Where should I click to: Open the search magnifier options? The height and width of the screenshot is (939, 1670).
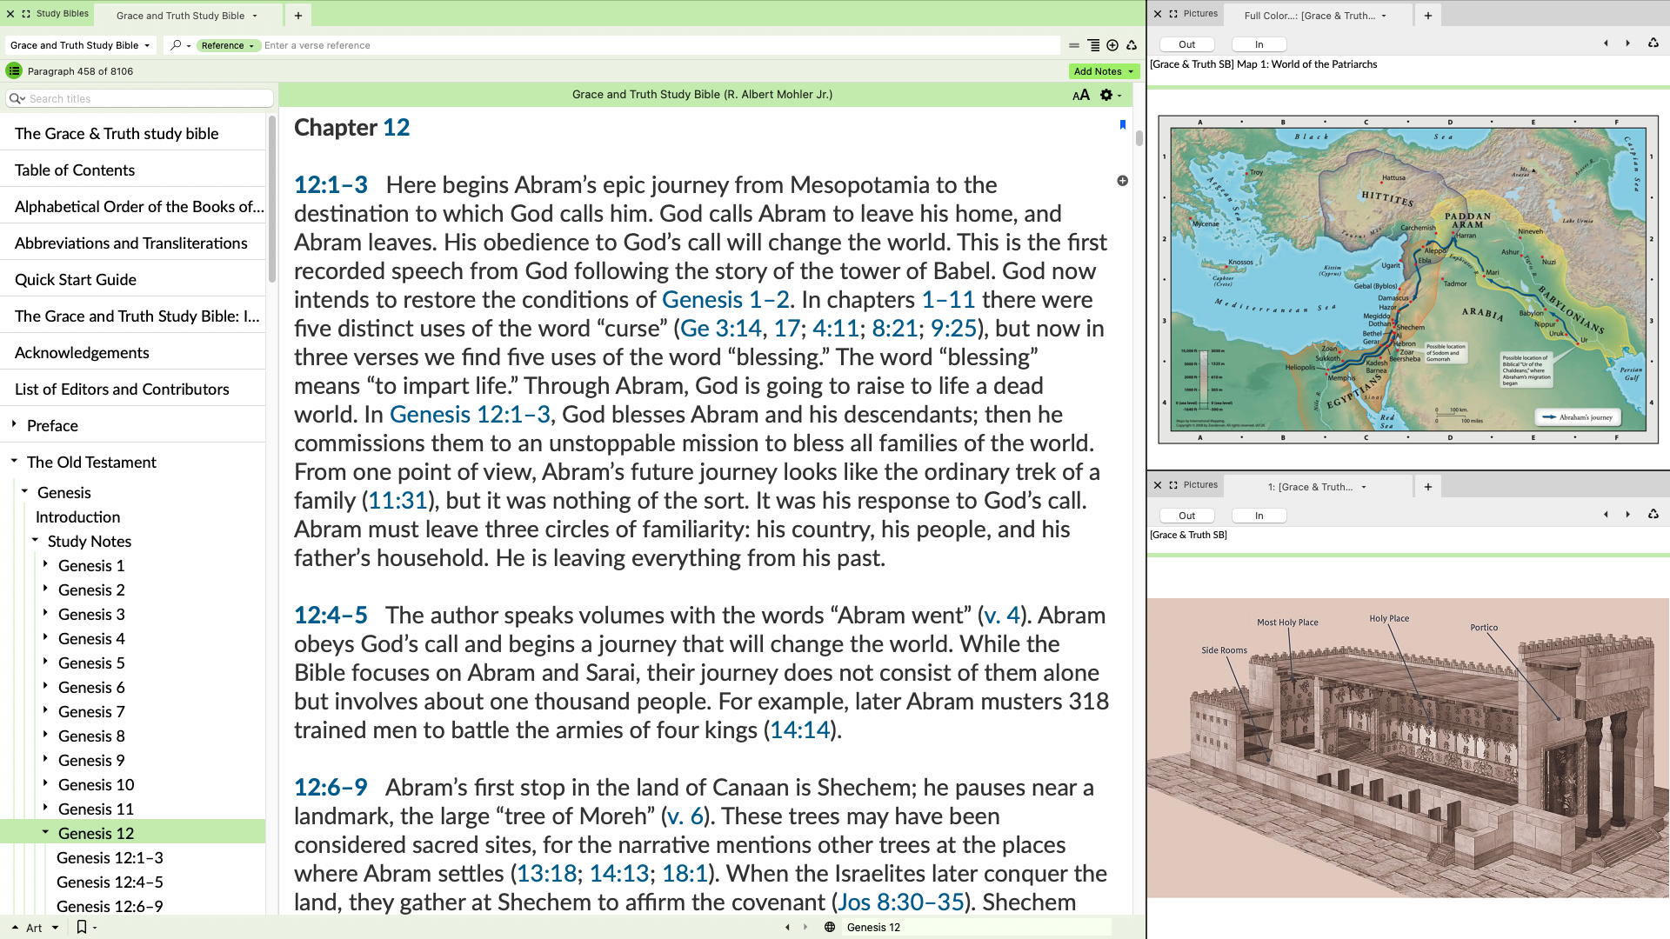[x=179, y=45]
